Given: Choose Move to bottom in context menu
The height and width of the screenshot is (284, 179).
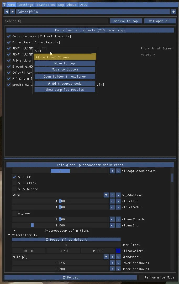Looking at the screenshot, I should pyautogui.click(x=65, y=69).
